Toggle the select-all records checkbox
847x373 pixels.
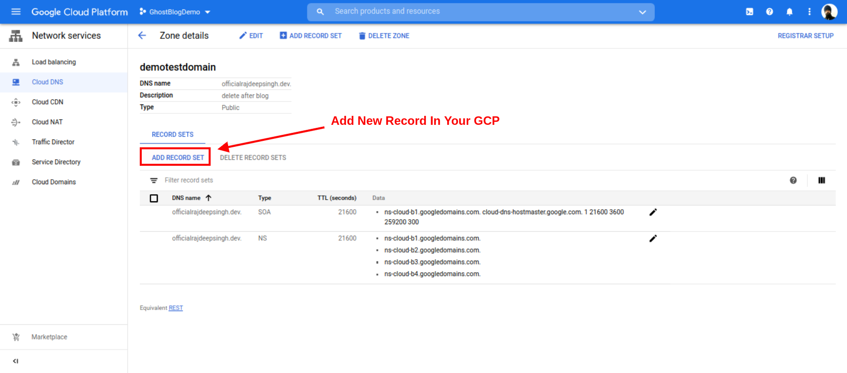[x=154, y=198]
